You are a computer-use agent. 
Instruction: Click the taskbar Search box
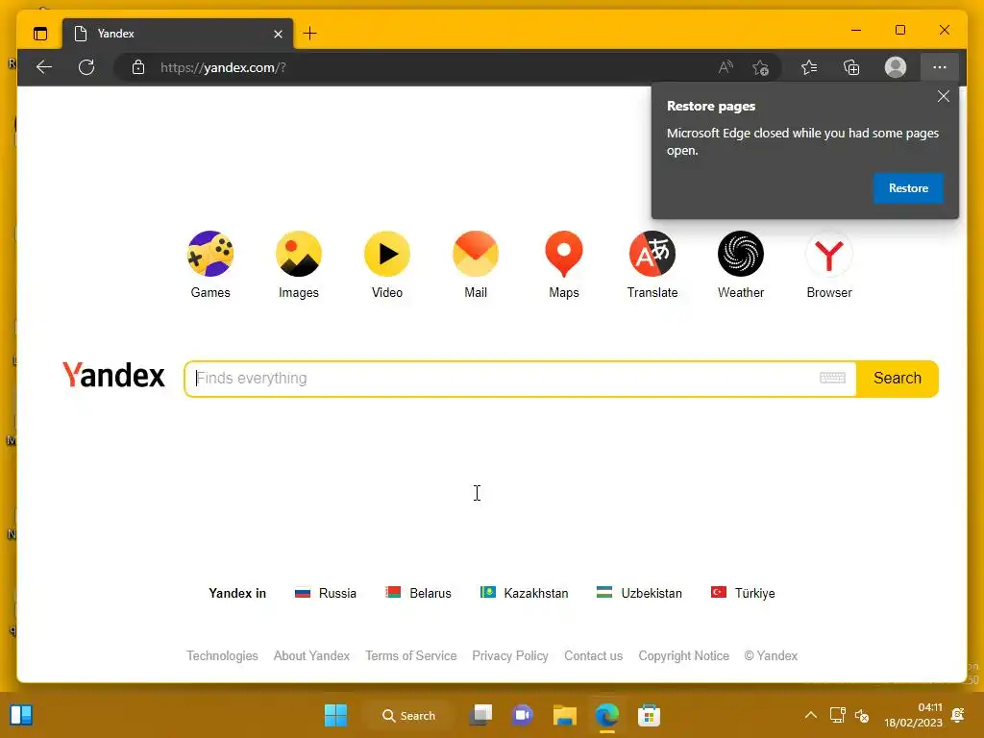tap(409, 715)
